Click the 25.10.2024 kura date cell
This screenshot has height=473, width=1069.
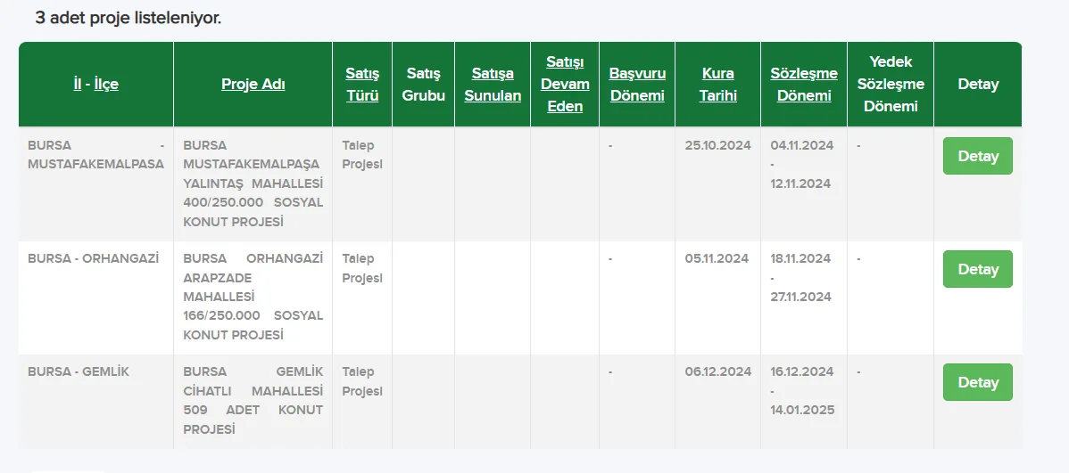717,146
